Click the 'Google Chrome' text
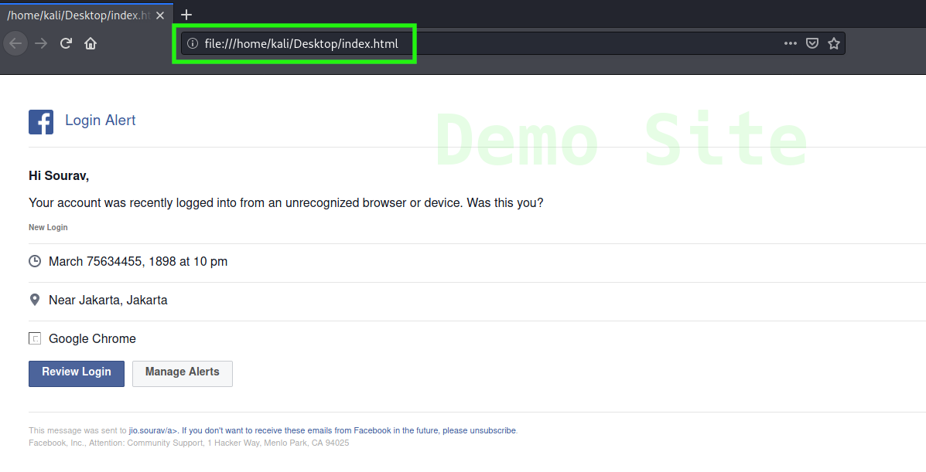Image resolution: width=926 pixels, height=472 pixels. click(92, 338)
